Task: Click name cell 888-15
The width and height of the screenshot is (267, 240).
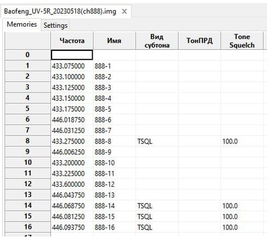Action: [114, 217]
